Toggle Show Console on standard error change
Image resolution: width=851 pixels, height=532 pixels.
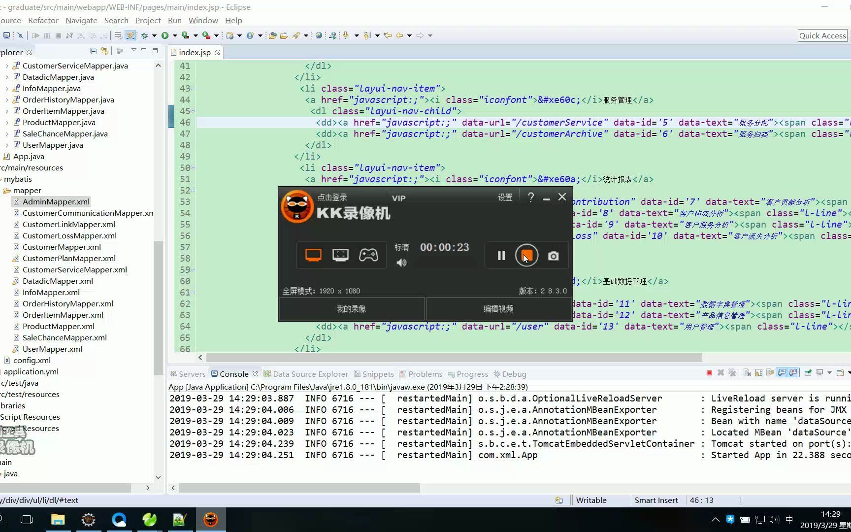tap(793, 373)
